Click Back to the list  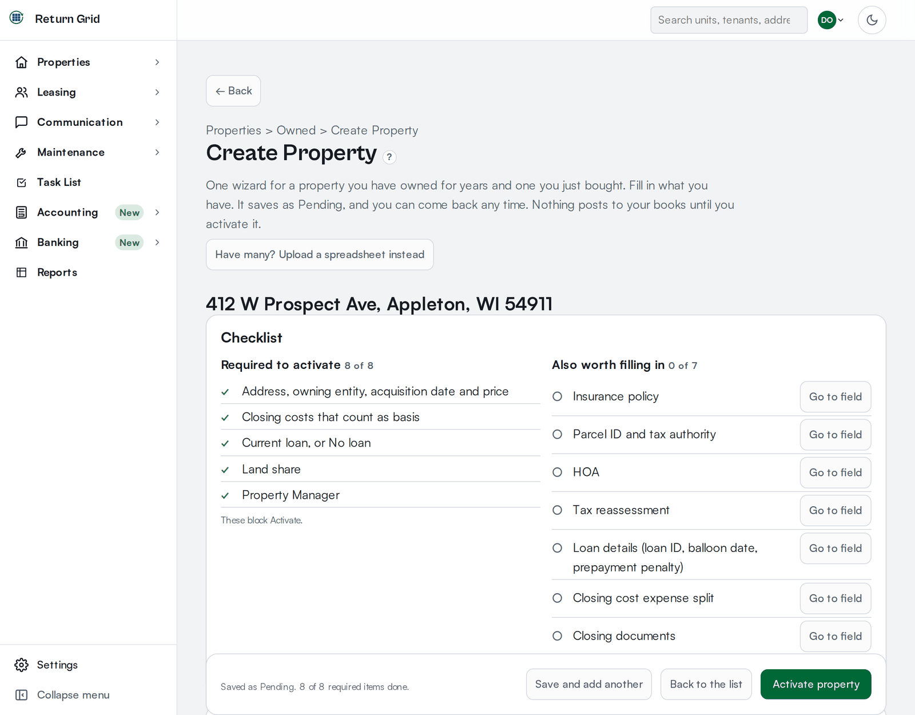(706, 684)
